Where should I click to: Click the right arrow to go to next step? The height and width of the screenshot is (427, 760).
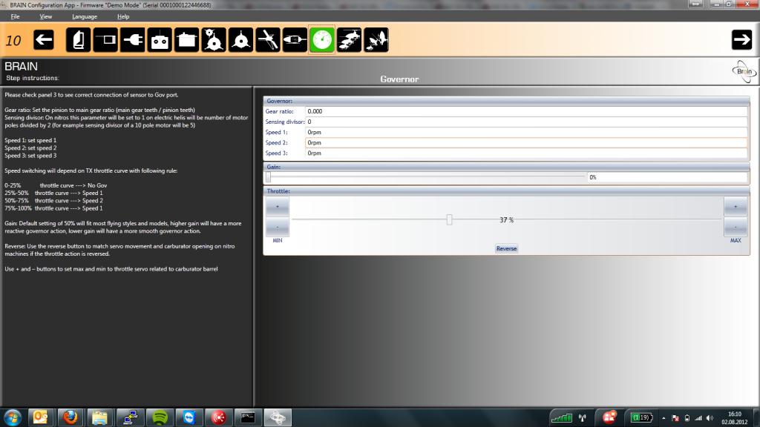(741, 40)
